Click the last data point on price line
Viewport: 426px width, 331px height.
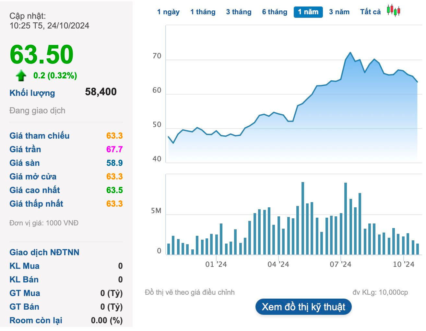(417, 82)
